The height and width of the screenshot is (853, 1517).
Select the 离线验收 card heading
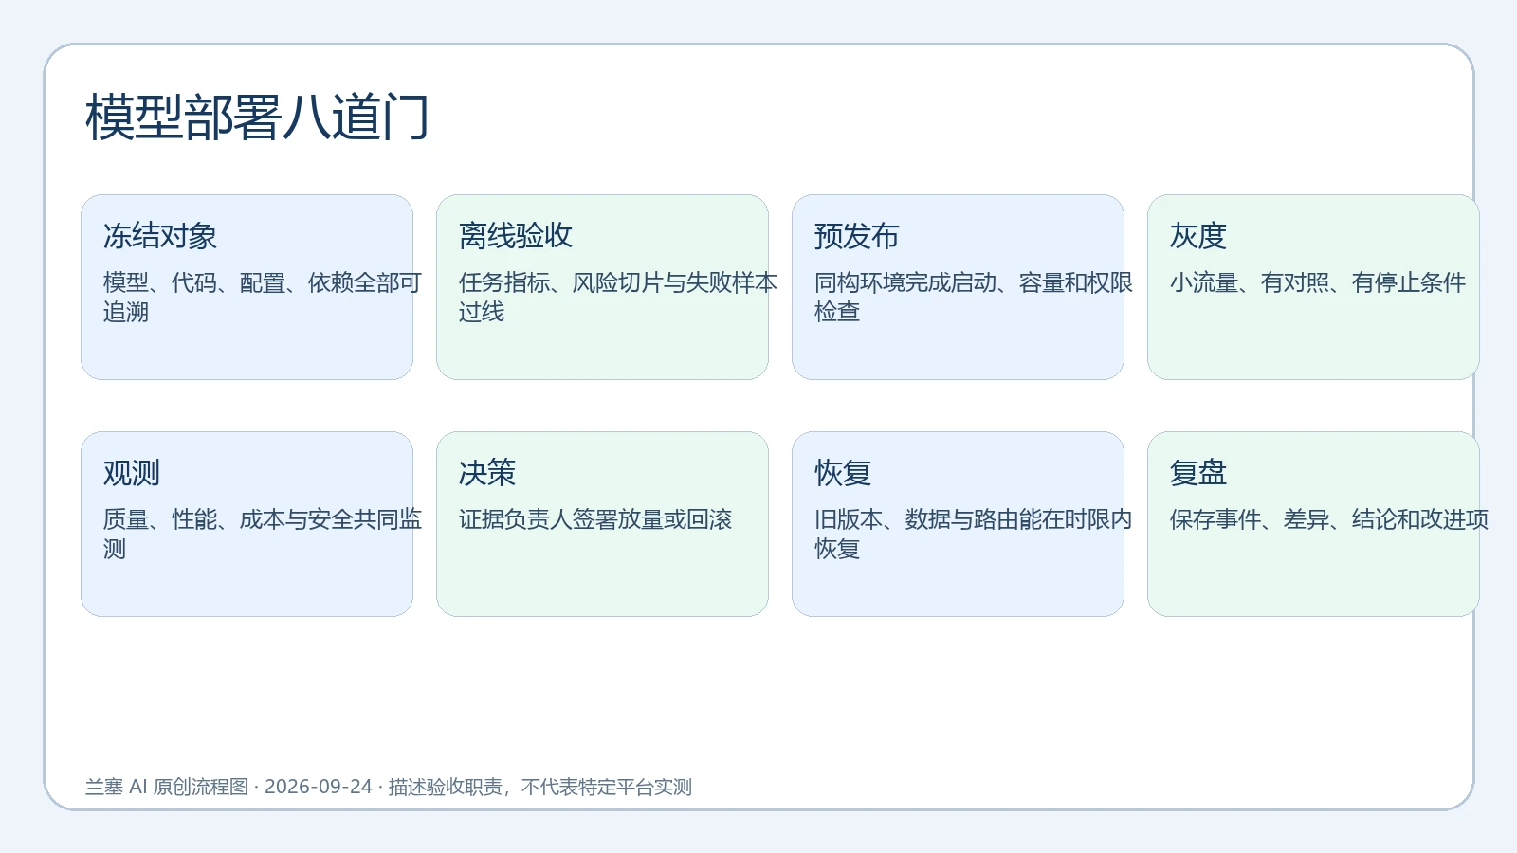pyautogui.click(x=516, y=236)
